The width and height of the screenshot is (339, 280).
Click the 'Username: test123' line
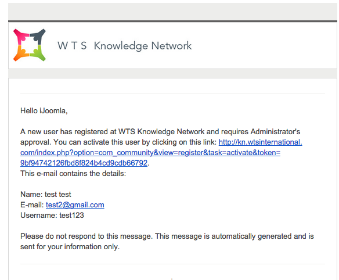52,216
